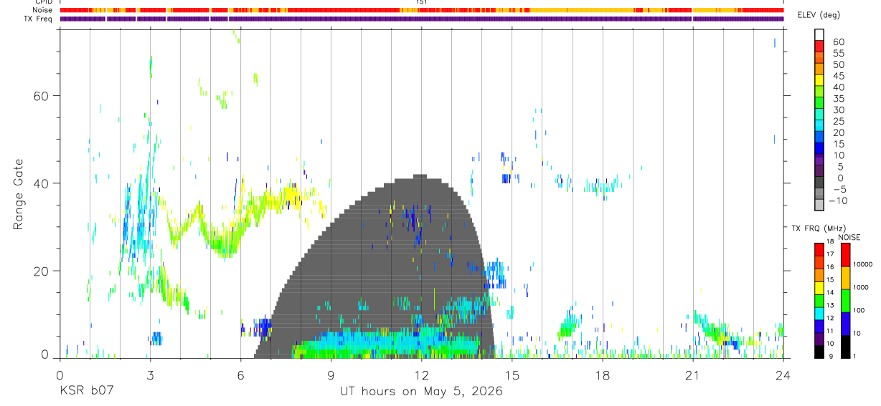Click the '151' CPID value at top
Image resolution: width=881 pixels, height=406 pixels.
[x=422, y=2]
